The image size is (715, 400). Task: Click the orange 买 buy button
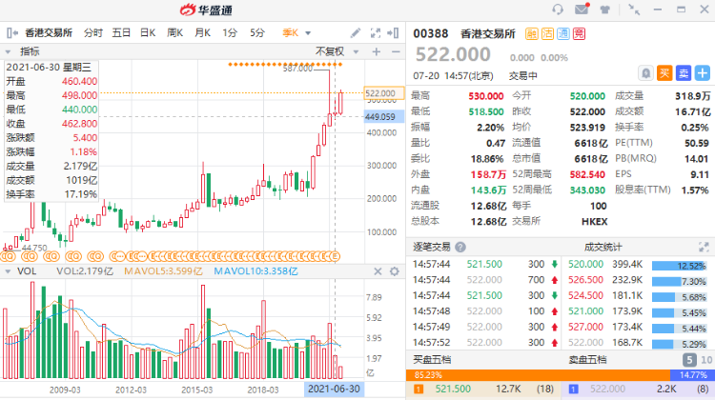[x=664, y=73]
